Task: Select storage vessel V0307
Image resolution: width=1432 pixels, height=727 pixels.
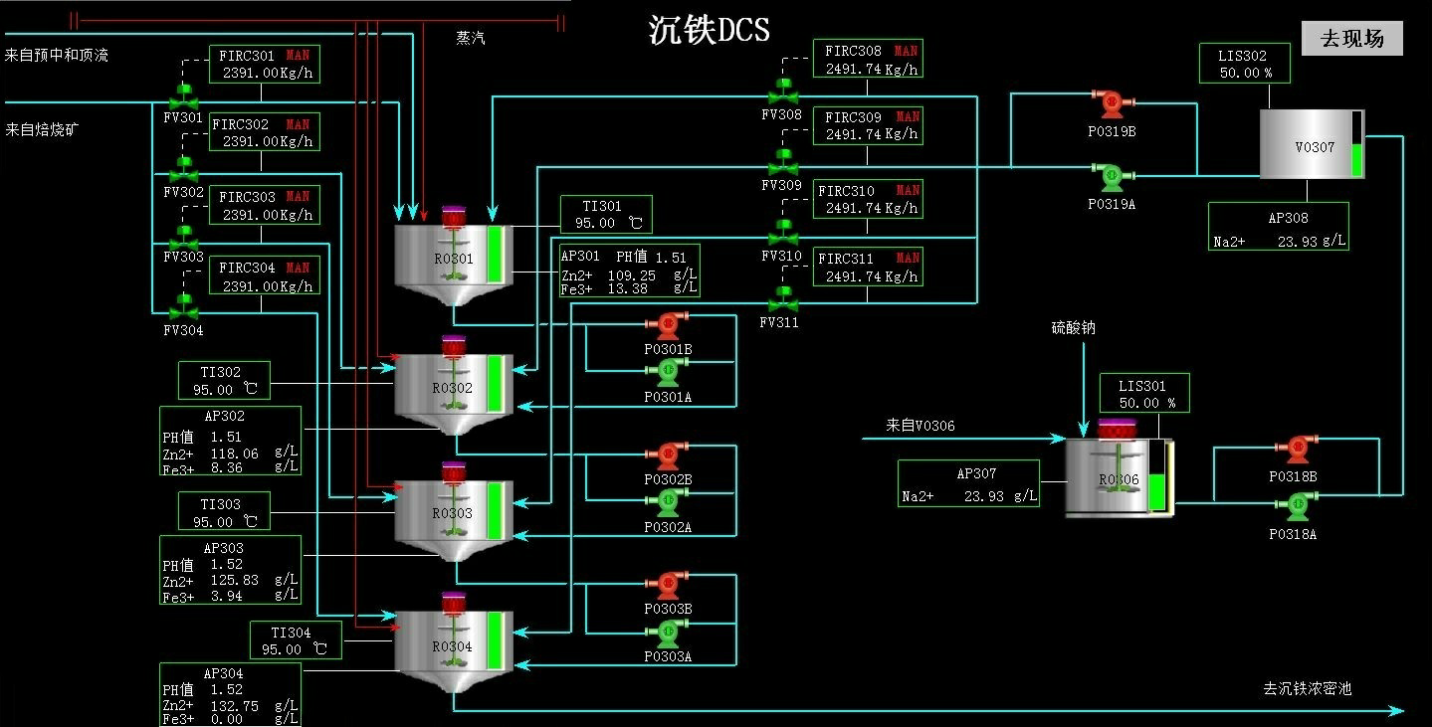Action: 1313,145
